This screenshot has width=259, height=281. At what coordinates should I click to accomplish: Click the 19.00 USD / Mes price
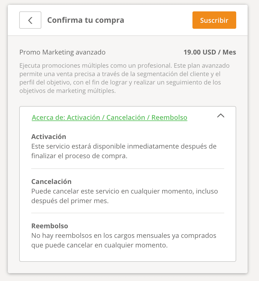[210, 52]
